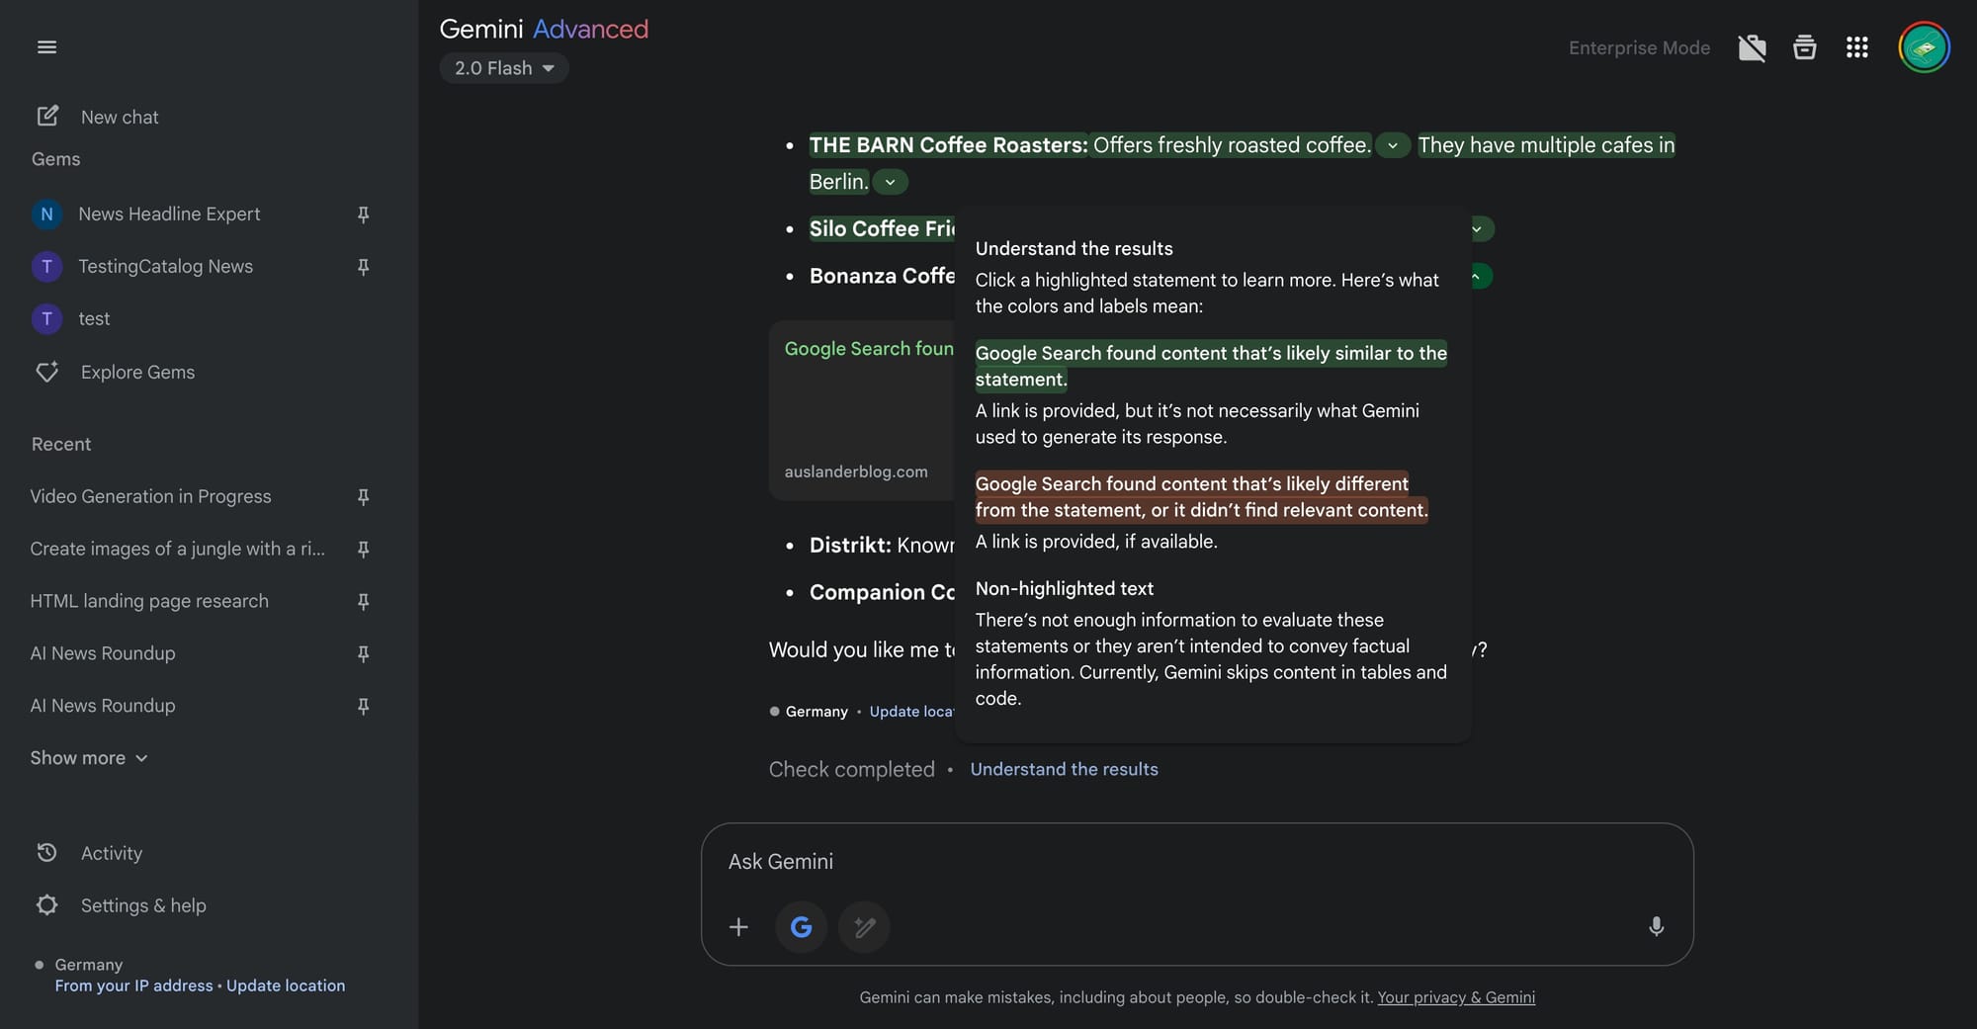Open Explore Gems page
Viewport: 1977px width, 1029px height.
[x=137, y=373]
